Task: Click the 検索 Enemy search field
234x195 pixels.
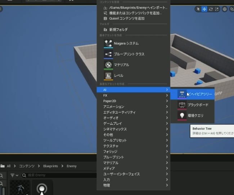Action: [x=59, y=175]
